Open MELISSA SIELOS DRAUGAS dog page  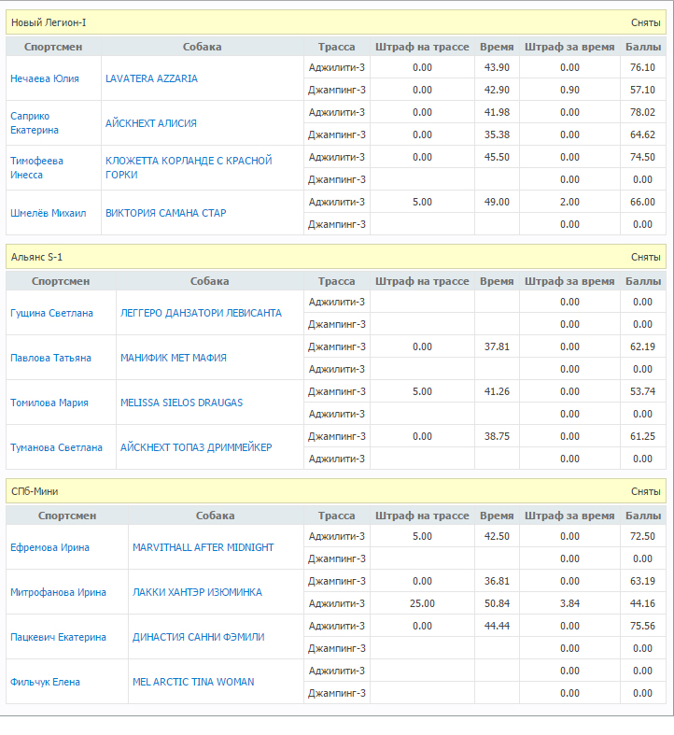pos(181,403)
